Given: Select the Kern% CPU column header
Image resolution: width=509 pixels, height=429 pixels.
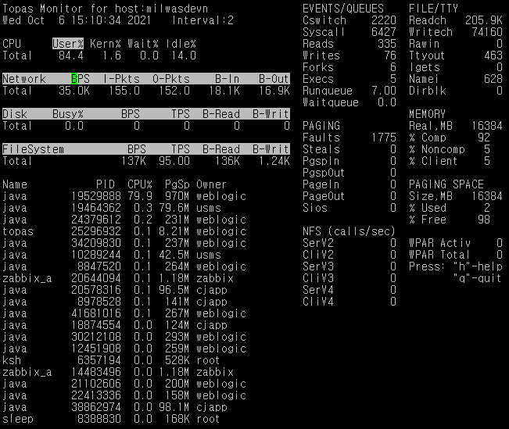Looking at the screenshot, I should (x=106, y=44).
